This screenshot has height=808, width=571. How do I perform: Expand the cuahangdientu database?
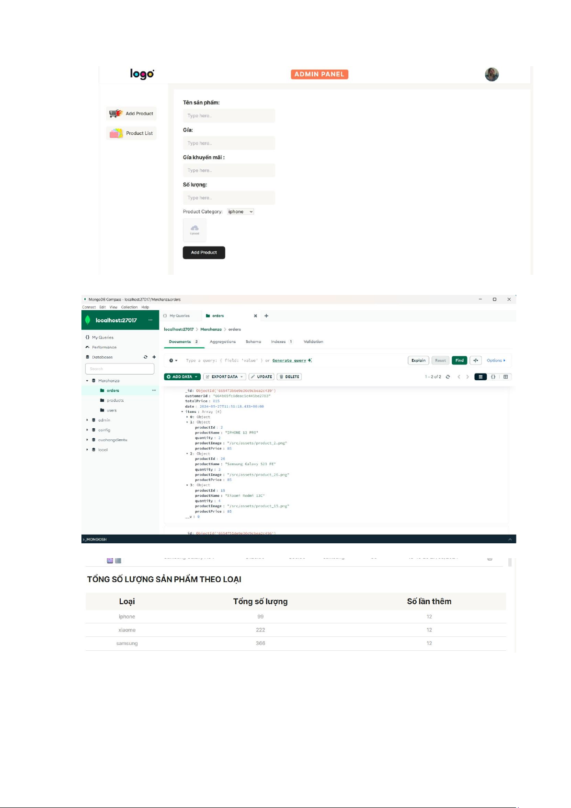[x=87, y=440]
